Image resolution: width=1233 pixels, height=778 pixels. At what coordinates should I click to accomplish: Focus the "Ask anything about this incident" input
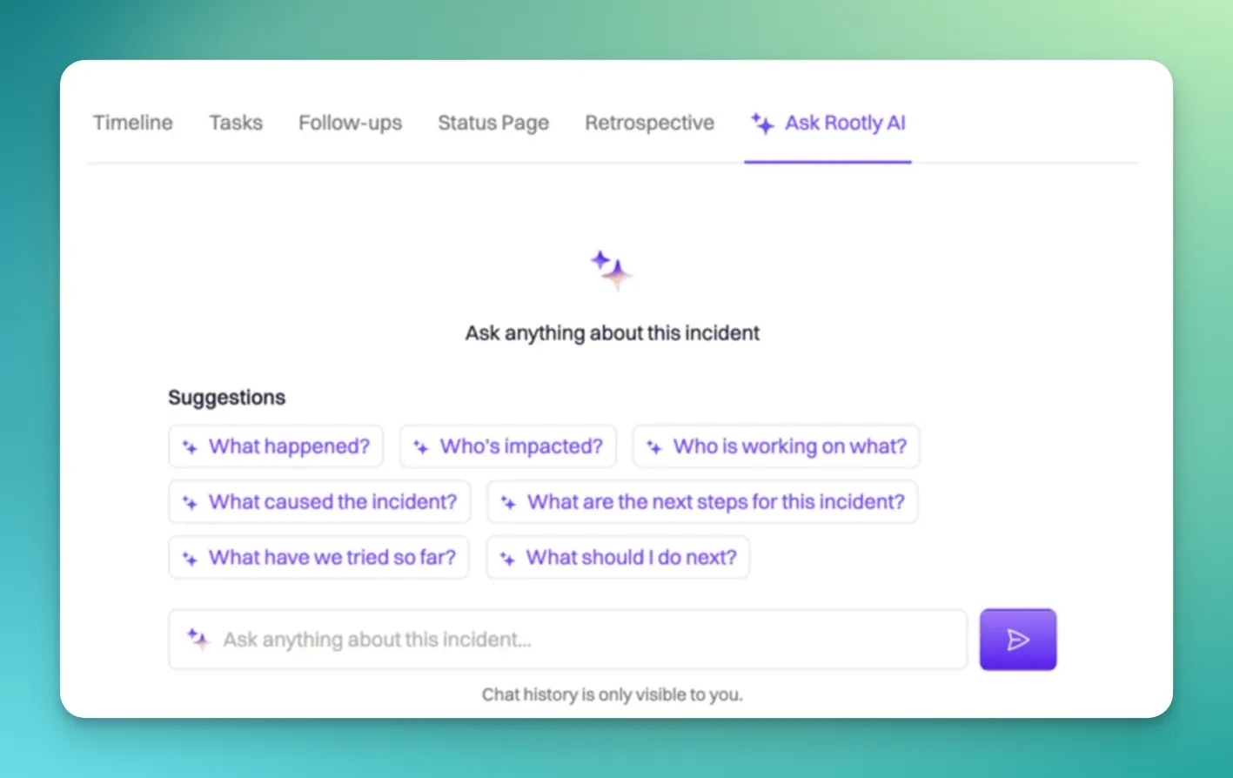point(567,640)
